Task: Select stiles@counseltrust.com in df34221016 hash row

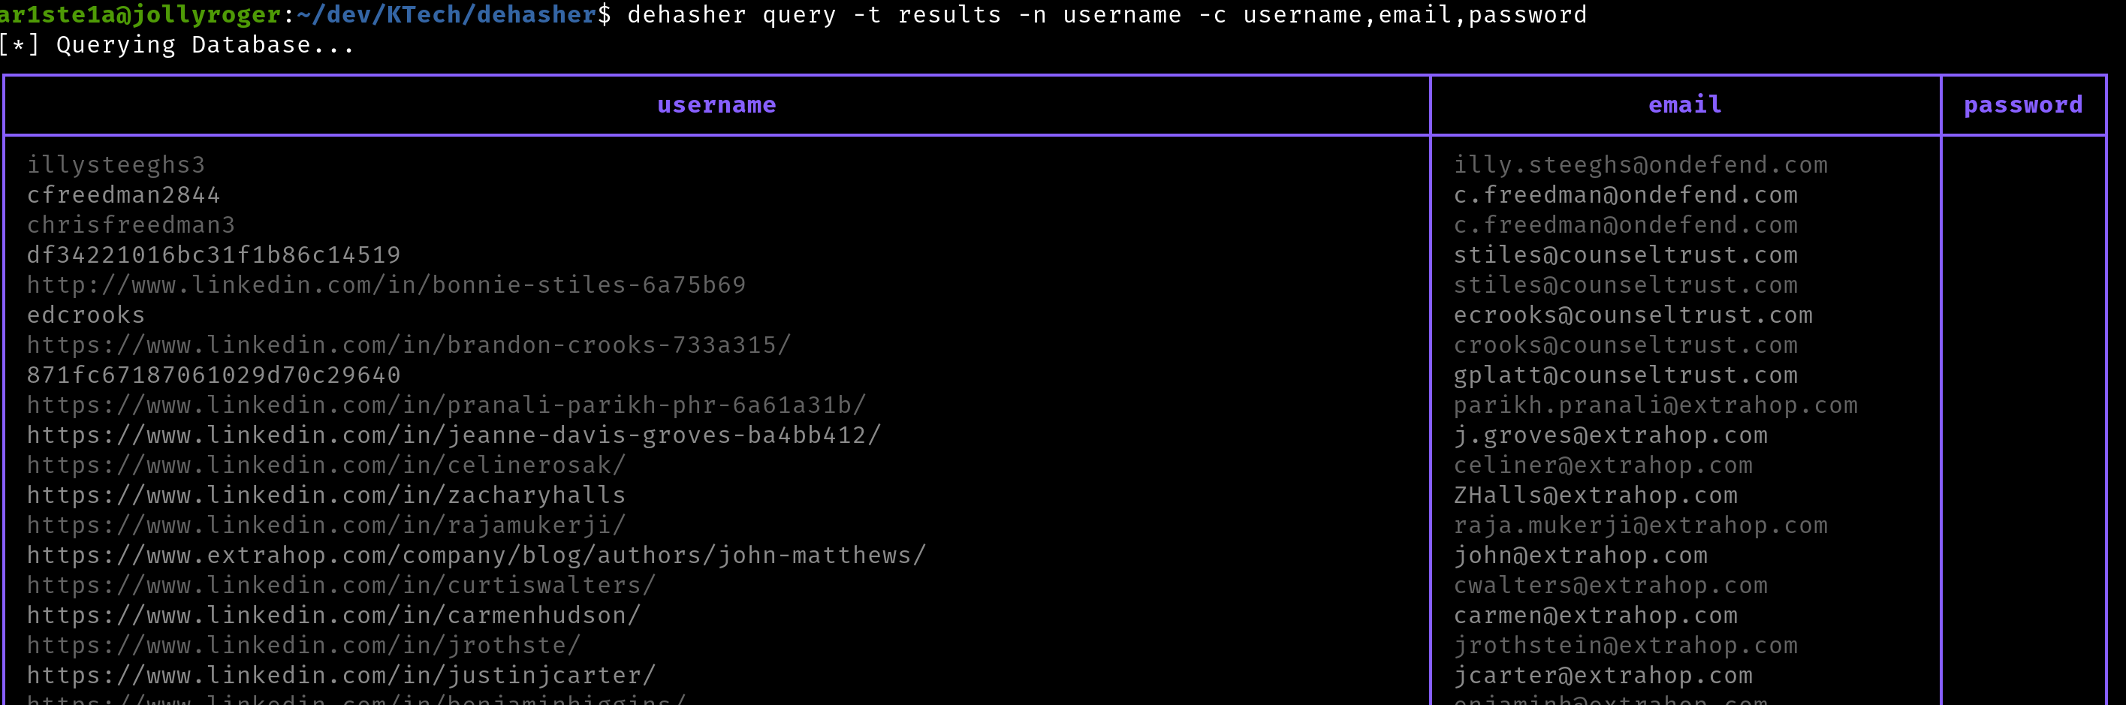Action: (x=1626, y=255)
